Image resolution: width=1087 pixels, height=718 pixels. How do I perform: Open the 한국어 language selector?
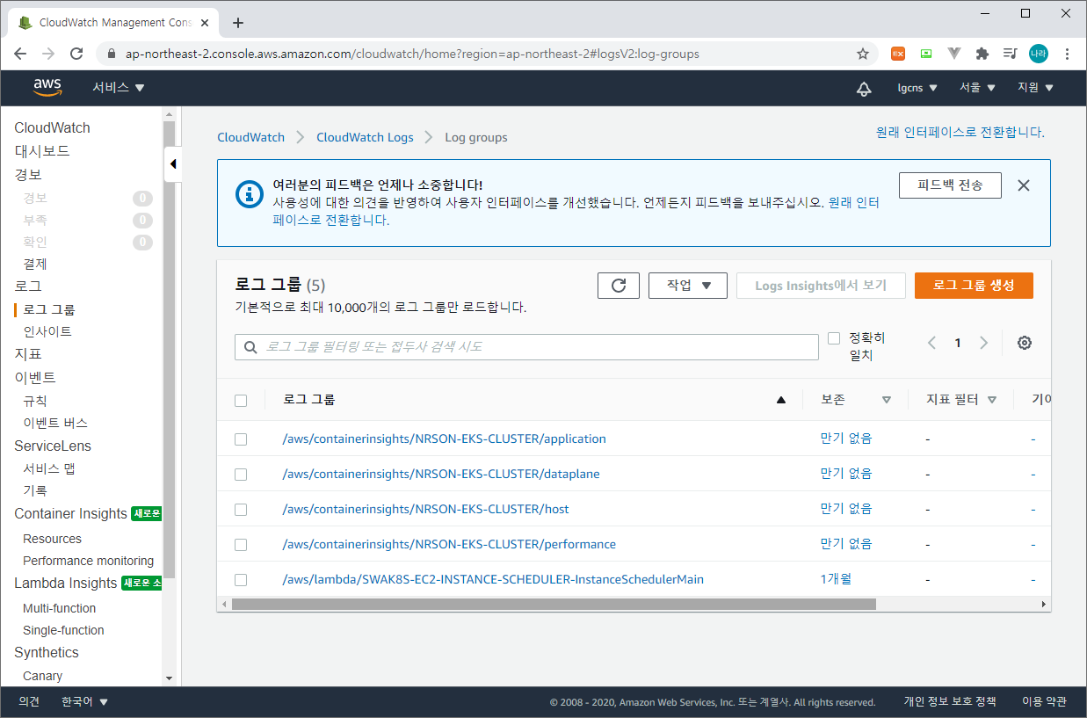point(84,701)
